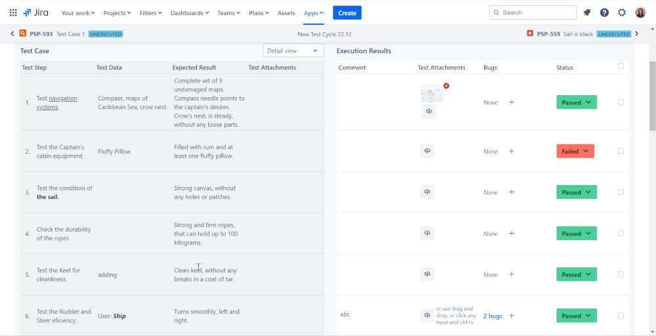Click the search magnifier icon
Screen dimensions: 656x336
click(496, 12)
